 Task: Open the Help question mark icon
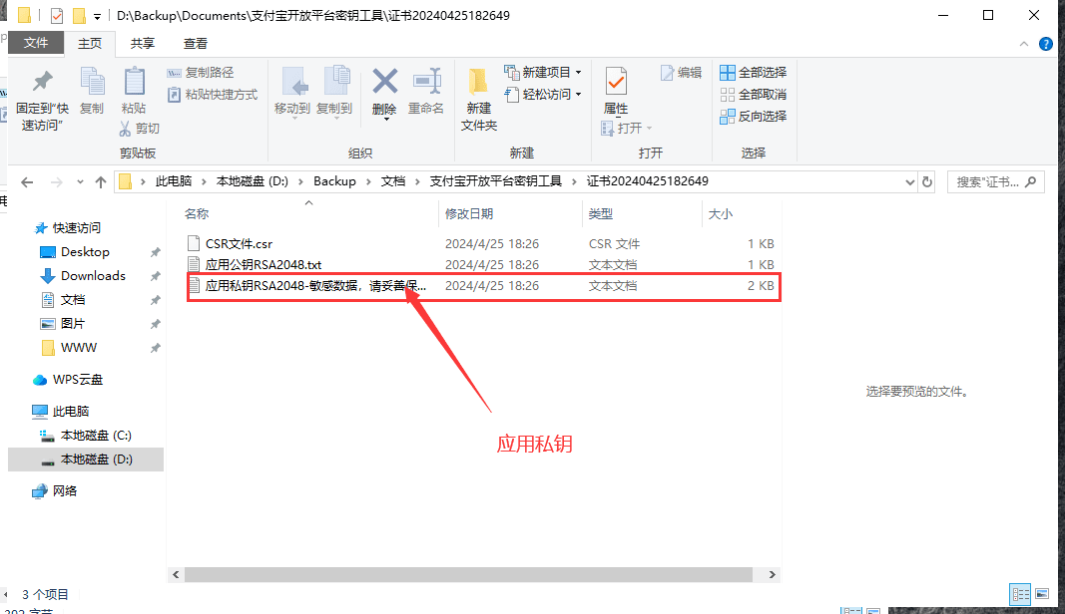1045,44
